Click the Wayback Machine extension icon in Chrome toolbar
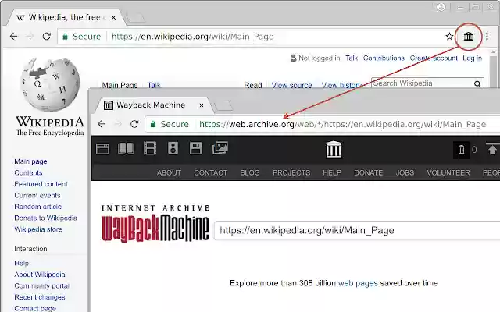The image size is (500, 312). [x=468, y=37]
